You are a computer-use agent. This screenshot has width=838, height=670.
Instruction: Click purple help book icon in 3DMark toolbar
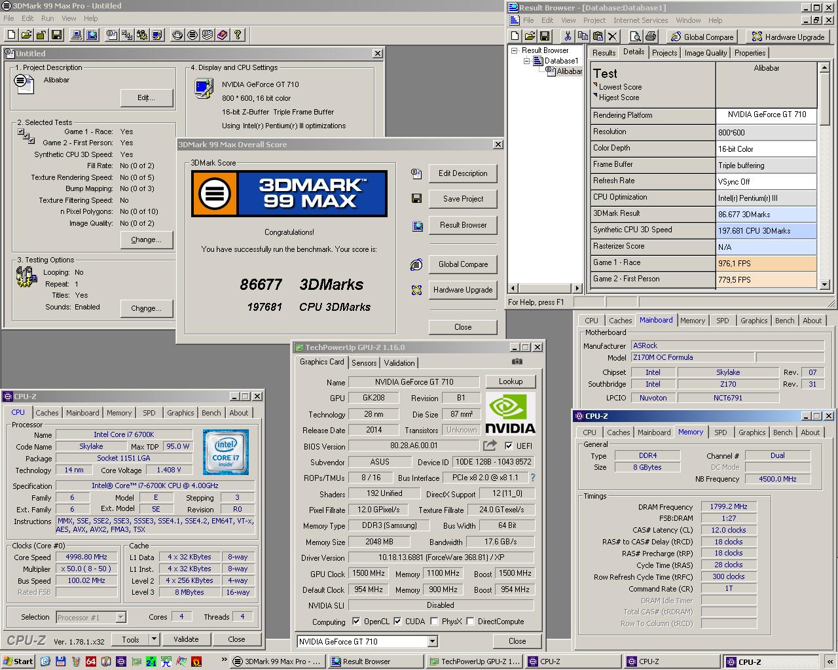click(x=223, y=35)
